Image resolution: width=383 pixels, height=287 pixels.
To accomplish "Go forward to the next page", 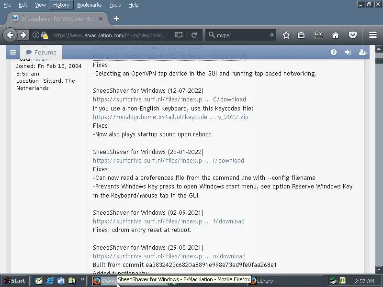I will point(23,35).
